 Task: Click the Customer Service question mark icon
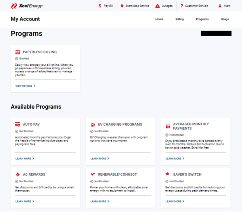pos(181,6)
